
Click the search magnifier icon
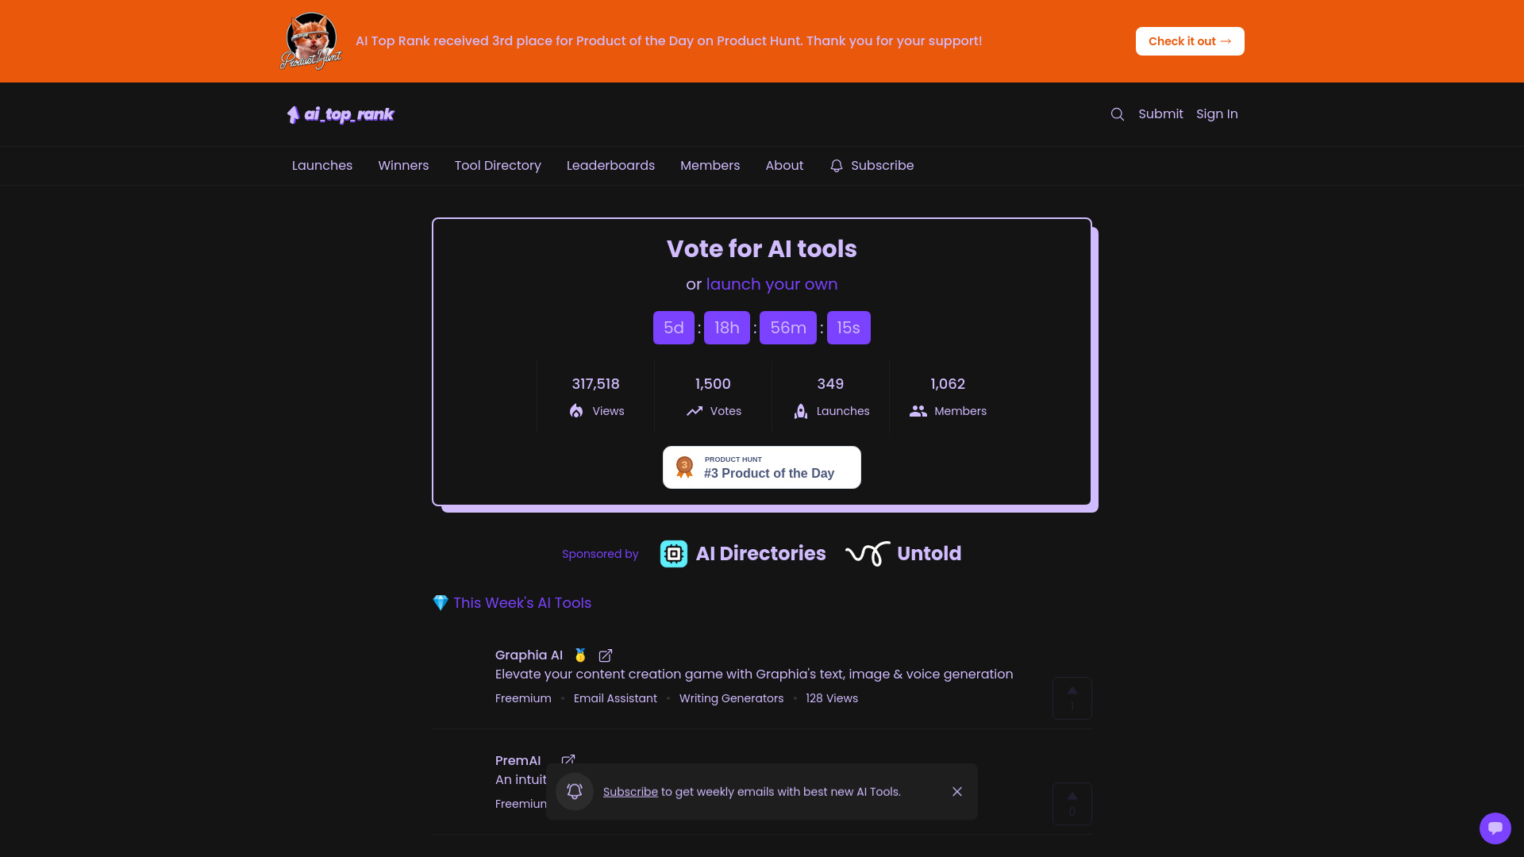coord(1117,114)
